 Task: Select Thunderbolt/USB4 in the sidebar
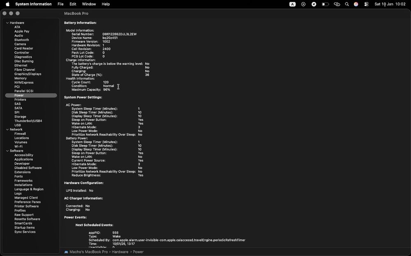28,121
